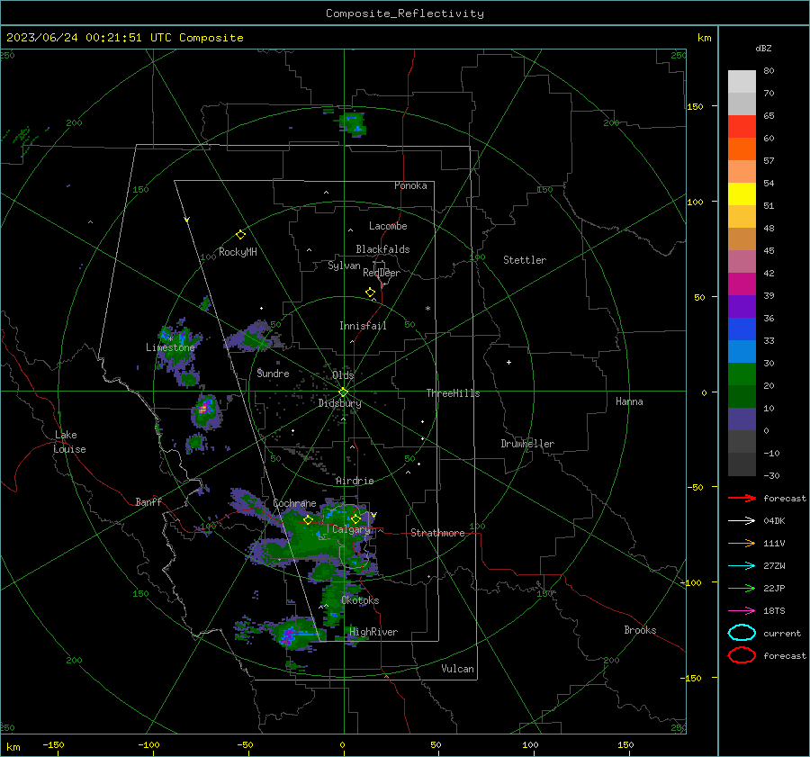The height and width of the screenshot is (757, 810).
Task: Select the white 04DK arrow legend entry
Action: click(742, 520)
